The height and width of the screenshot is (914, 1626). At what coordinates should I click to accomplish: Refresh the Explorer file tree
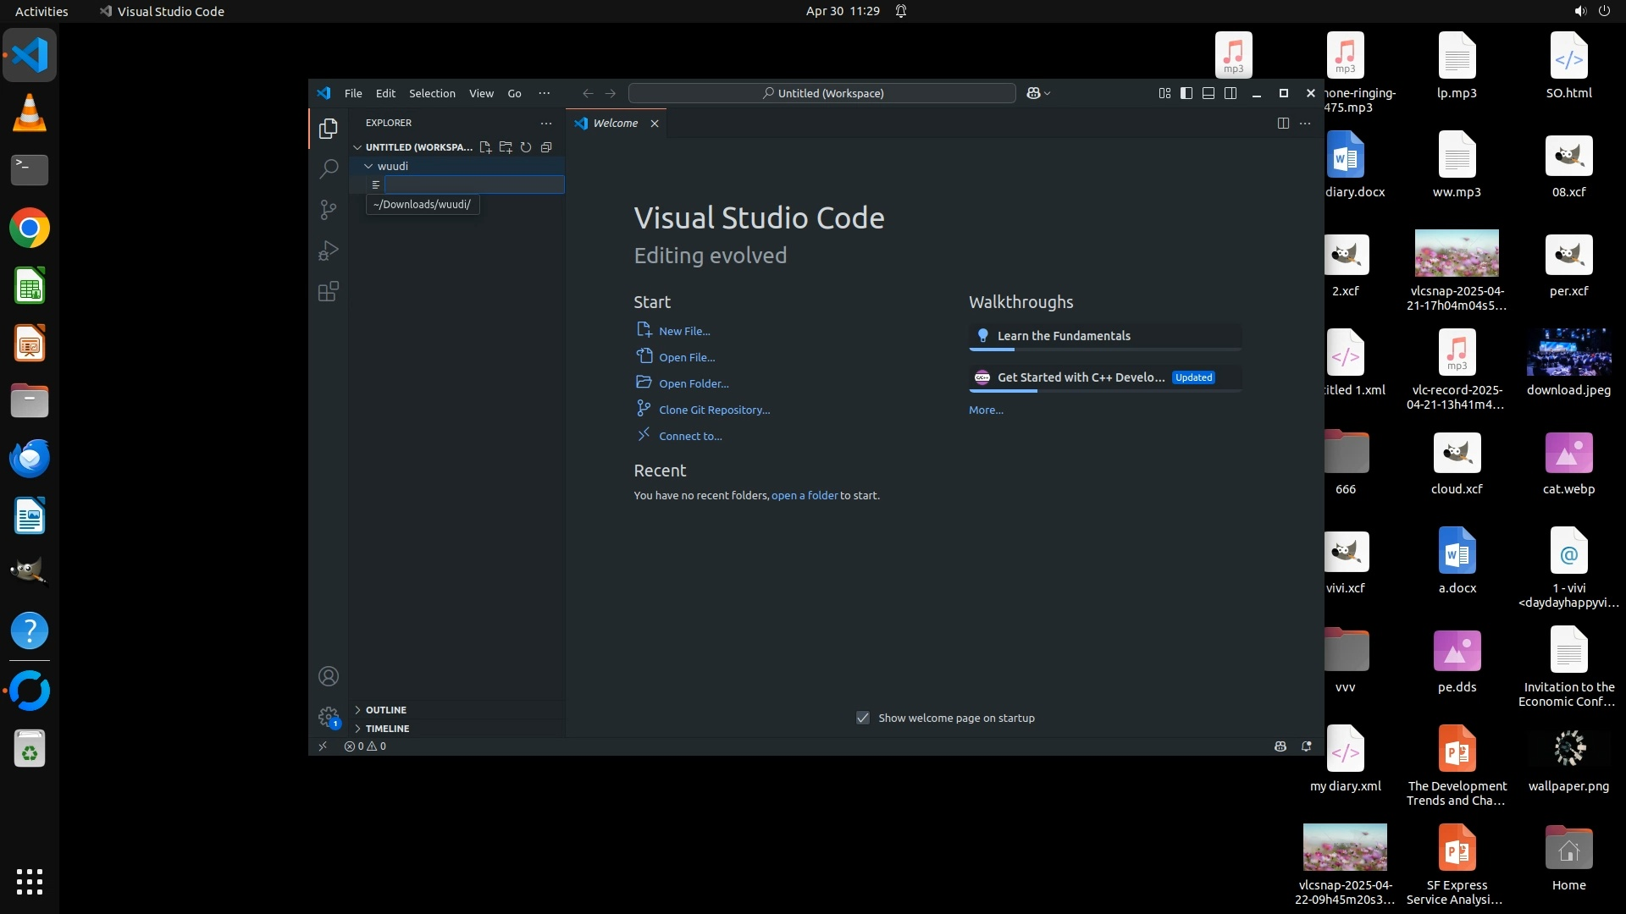pyautogui.click(x=526, y=147)
